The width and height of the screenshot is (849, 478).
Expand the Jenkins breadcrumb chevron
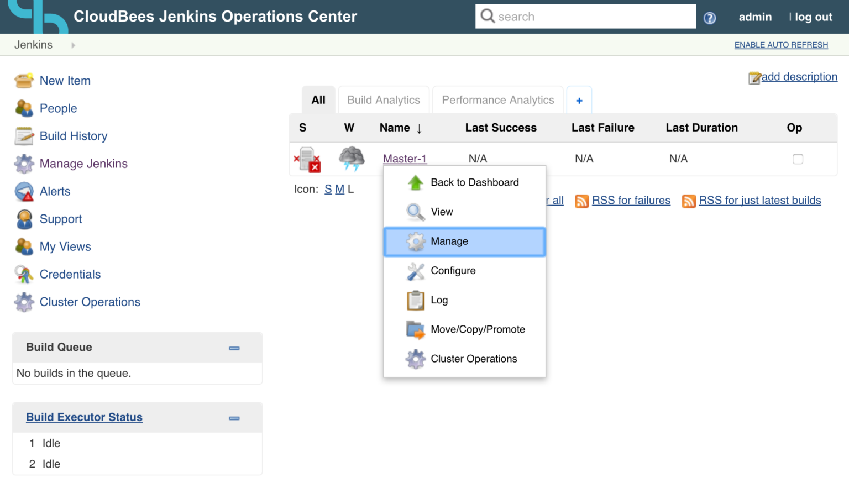pyautogui.click(x=73, y=45)
